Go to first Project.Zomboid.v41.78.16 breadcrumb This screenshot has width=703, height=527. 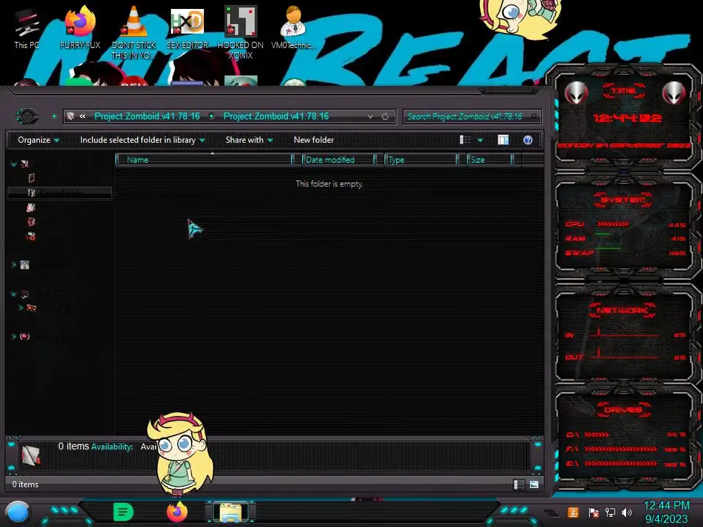click(147, 117)
